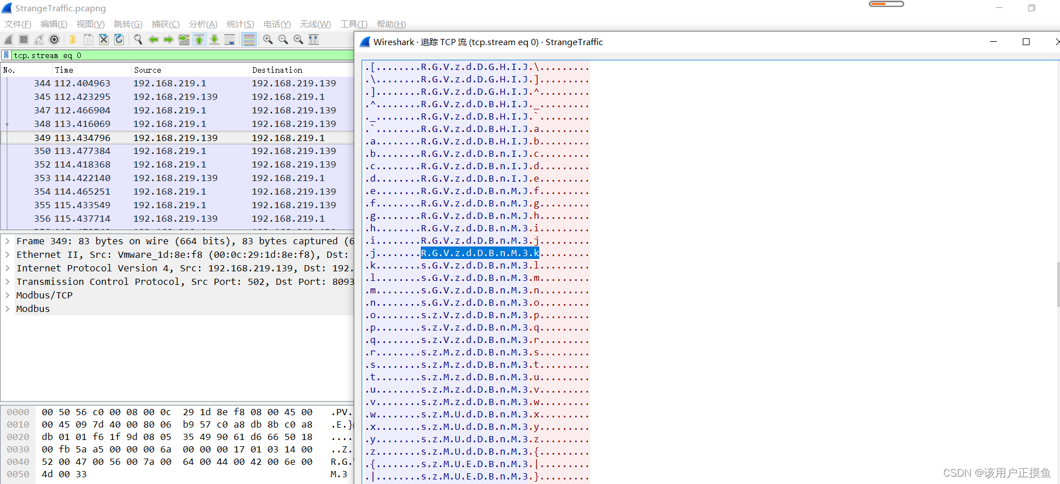This screenshot has width=1060, height=484.
Task: Click hex dump row at offset 0030
Action: coord(177,449)
